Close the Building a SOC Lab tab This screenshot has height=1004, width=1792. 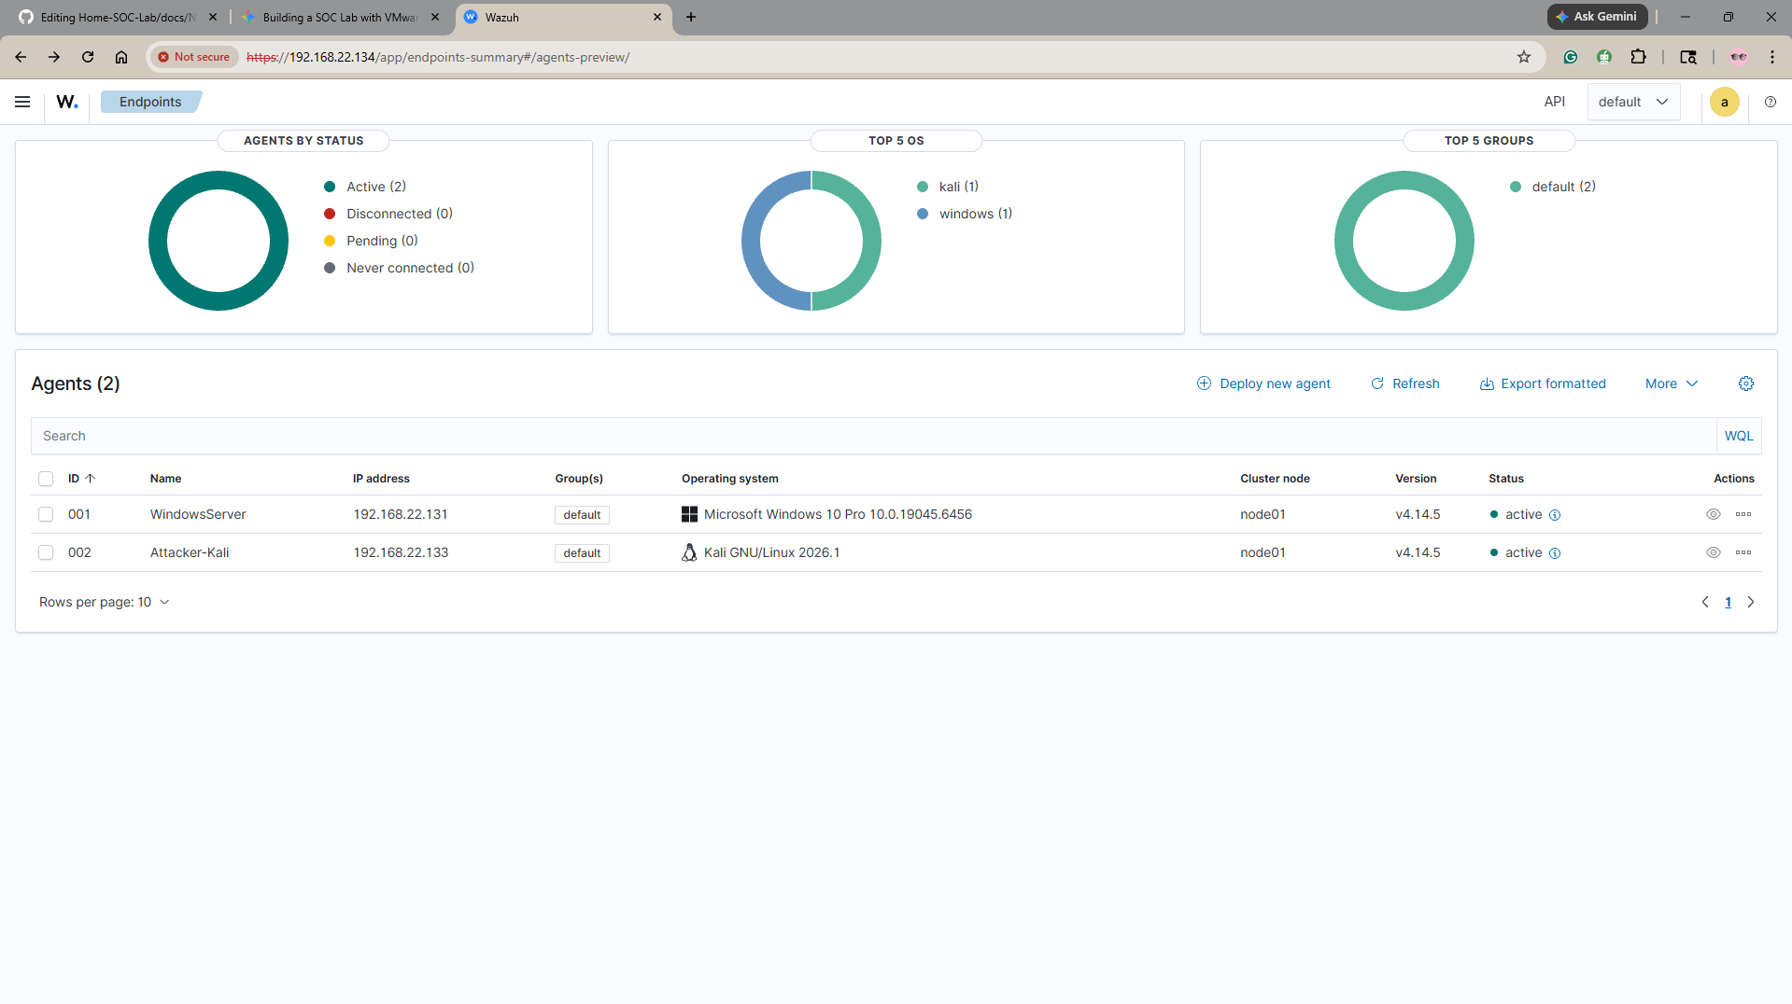[435, 17]
